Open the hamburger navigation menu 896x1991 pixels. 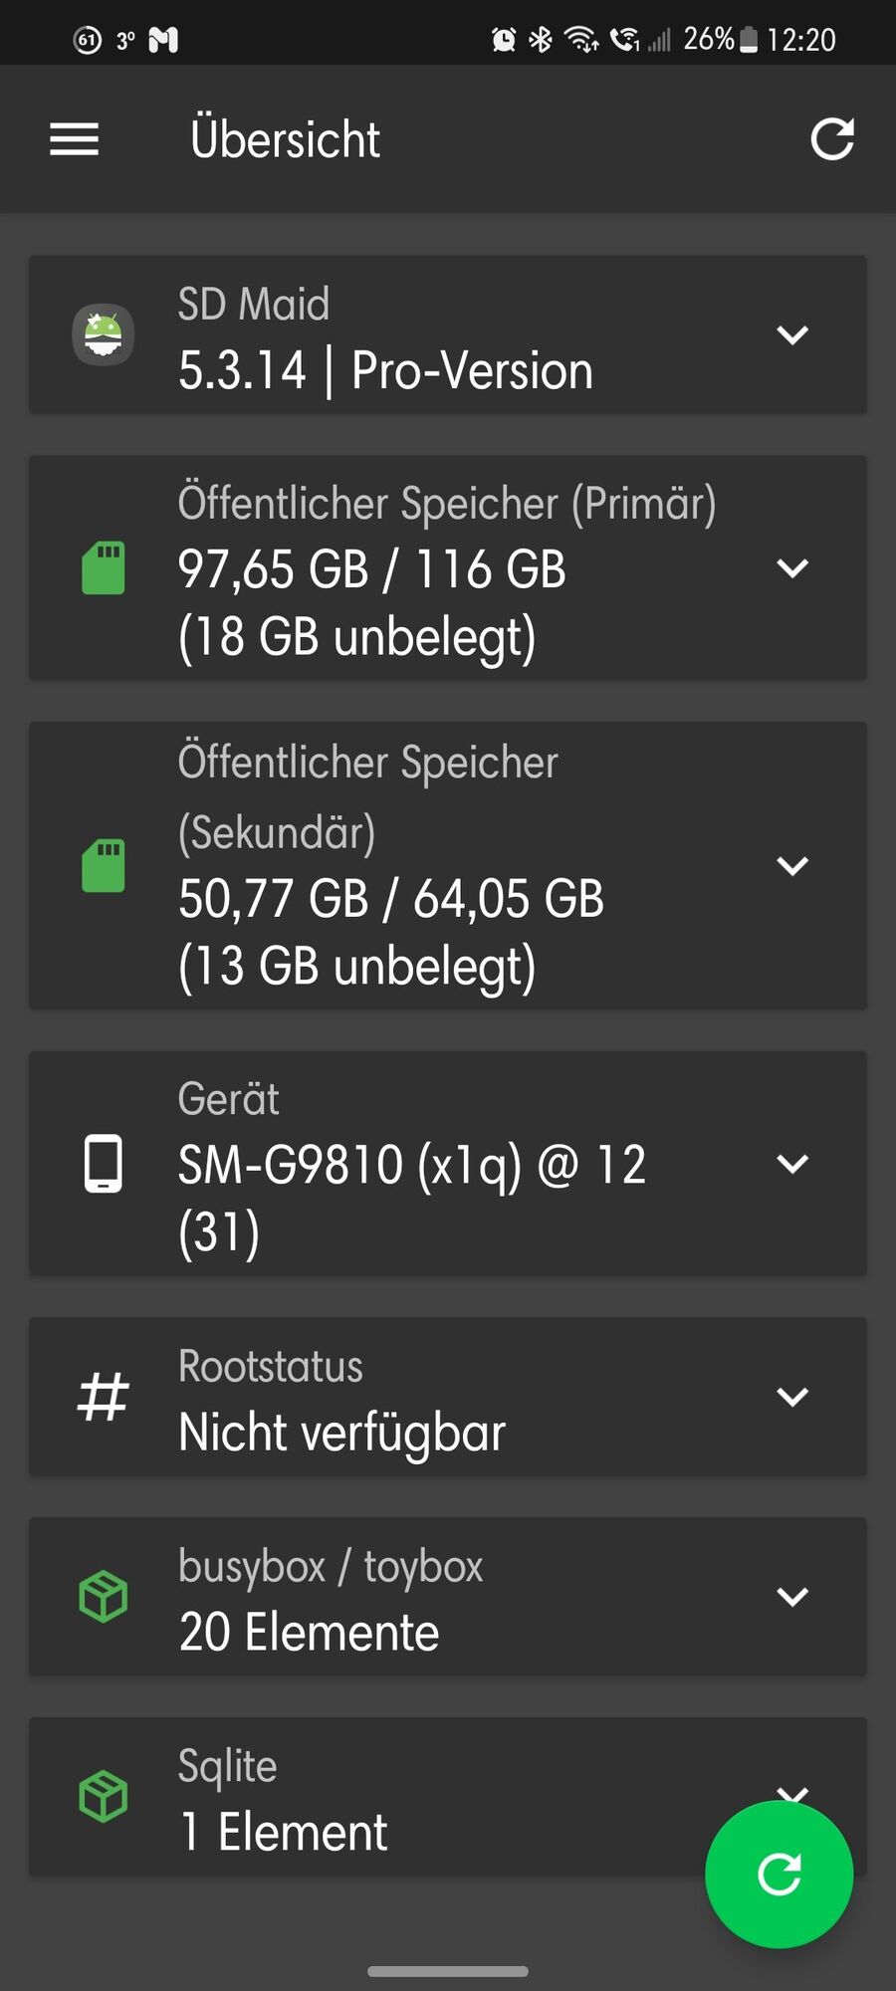75,139
